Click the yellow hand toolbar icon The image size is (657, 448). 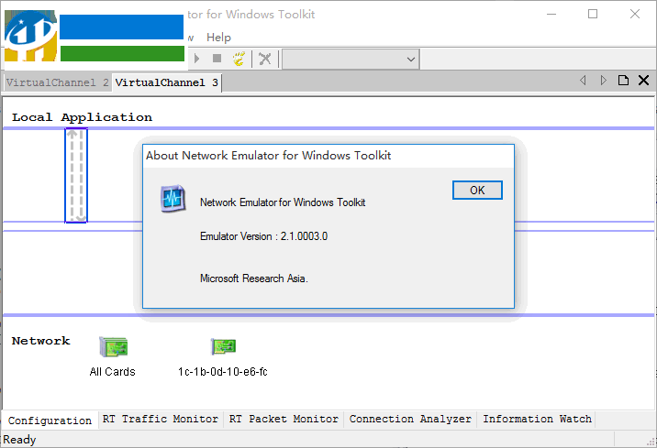pos(239,59)
